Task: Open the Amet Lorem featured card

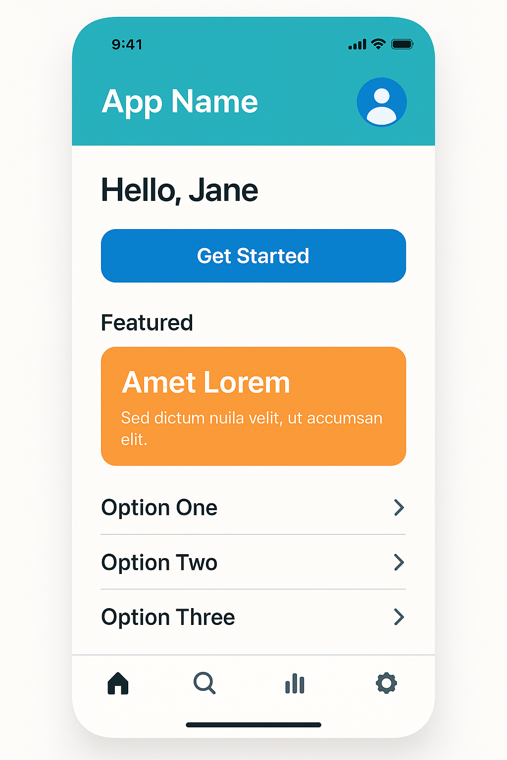Action: (253, 406)
